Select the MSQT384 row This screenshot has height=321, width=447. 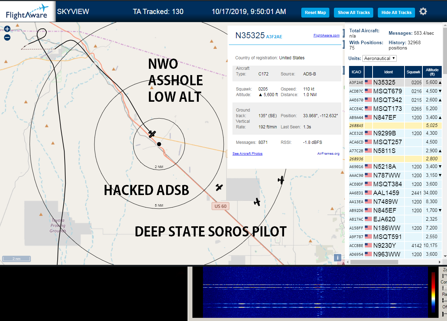coord(395,184)
